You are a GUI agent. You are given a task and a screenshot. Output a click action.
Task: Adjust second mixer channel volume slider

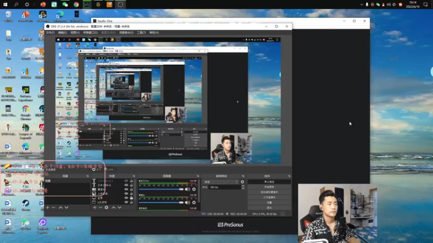click(x=161, y=202)
